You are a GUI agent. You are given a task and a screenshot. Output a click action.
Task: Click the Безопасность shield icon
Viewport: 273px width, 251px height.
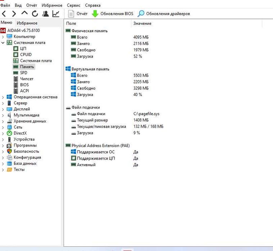9,151
